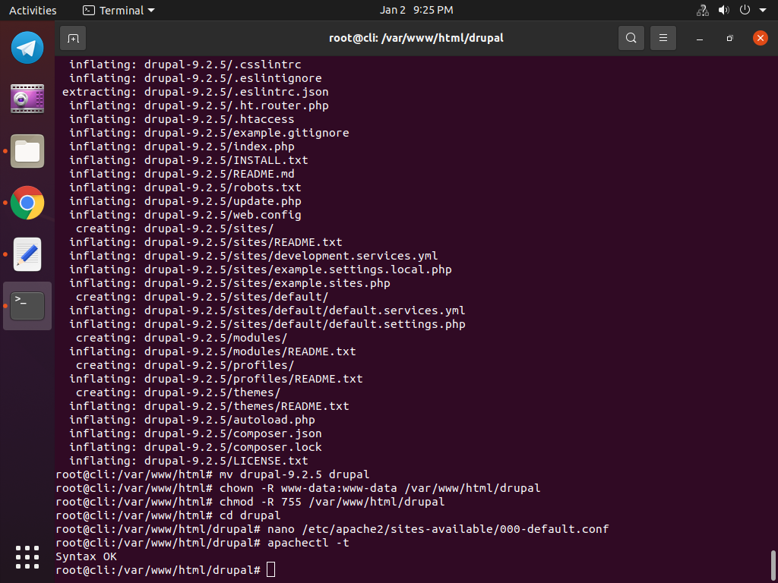The width and height of the screenshot is (778, 583).
Task: Open the clock showing Jan 2 9:25 PM
Action: point(416,11)
